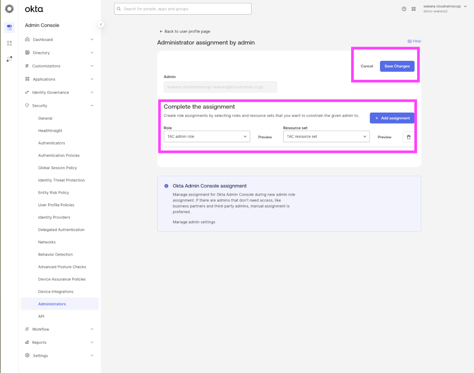Click the help question mark icon
The height and width of the screenshot is (373, 474).
point(404,9)
